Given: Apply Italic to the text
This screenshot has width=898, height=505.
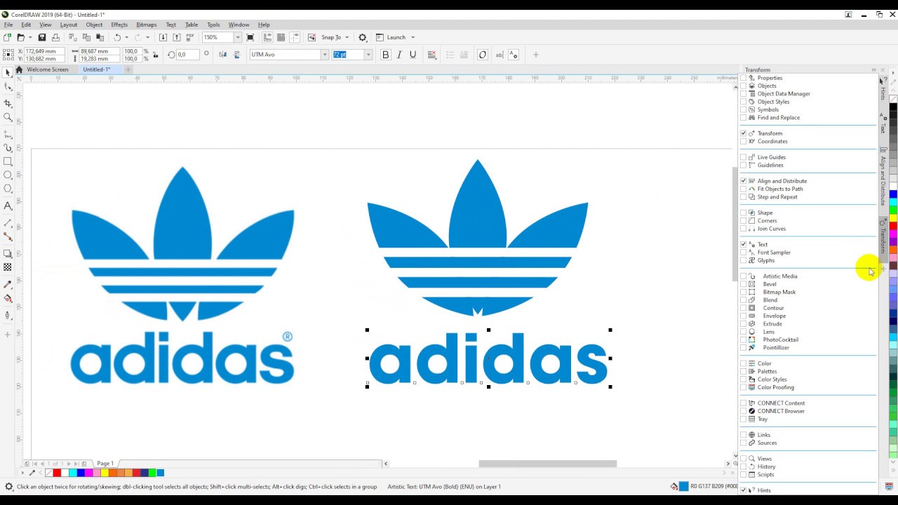Looking at the screenshot, I should [399, 55].
